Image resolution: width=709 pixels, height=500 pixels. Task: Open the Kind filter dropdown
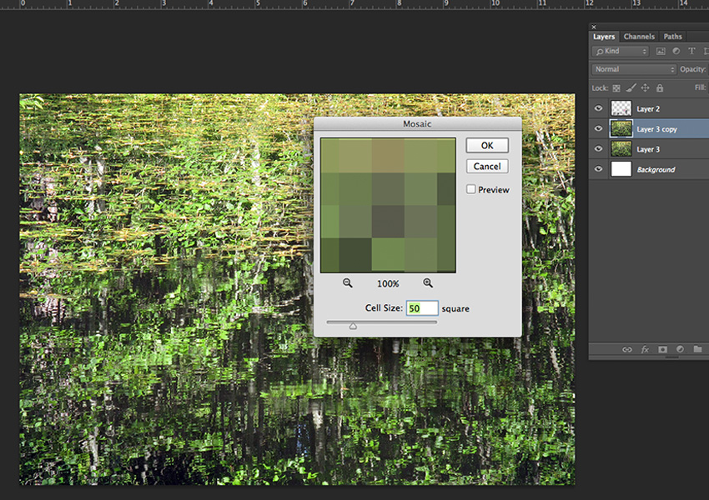click(x=620, y=52)
